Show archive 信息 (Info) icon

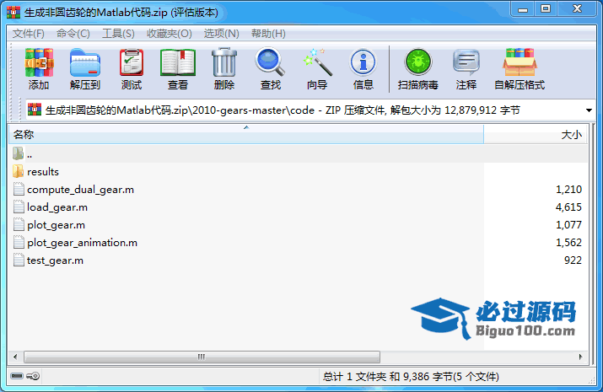(x=363, y=69)
